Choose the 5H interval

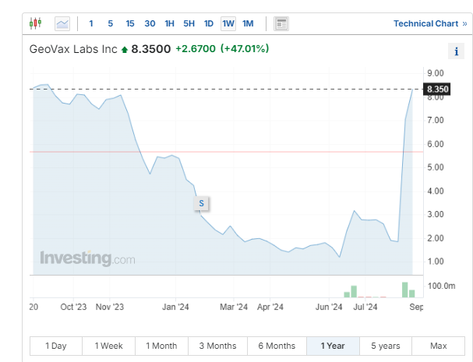[x=189, y=23]
